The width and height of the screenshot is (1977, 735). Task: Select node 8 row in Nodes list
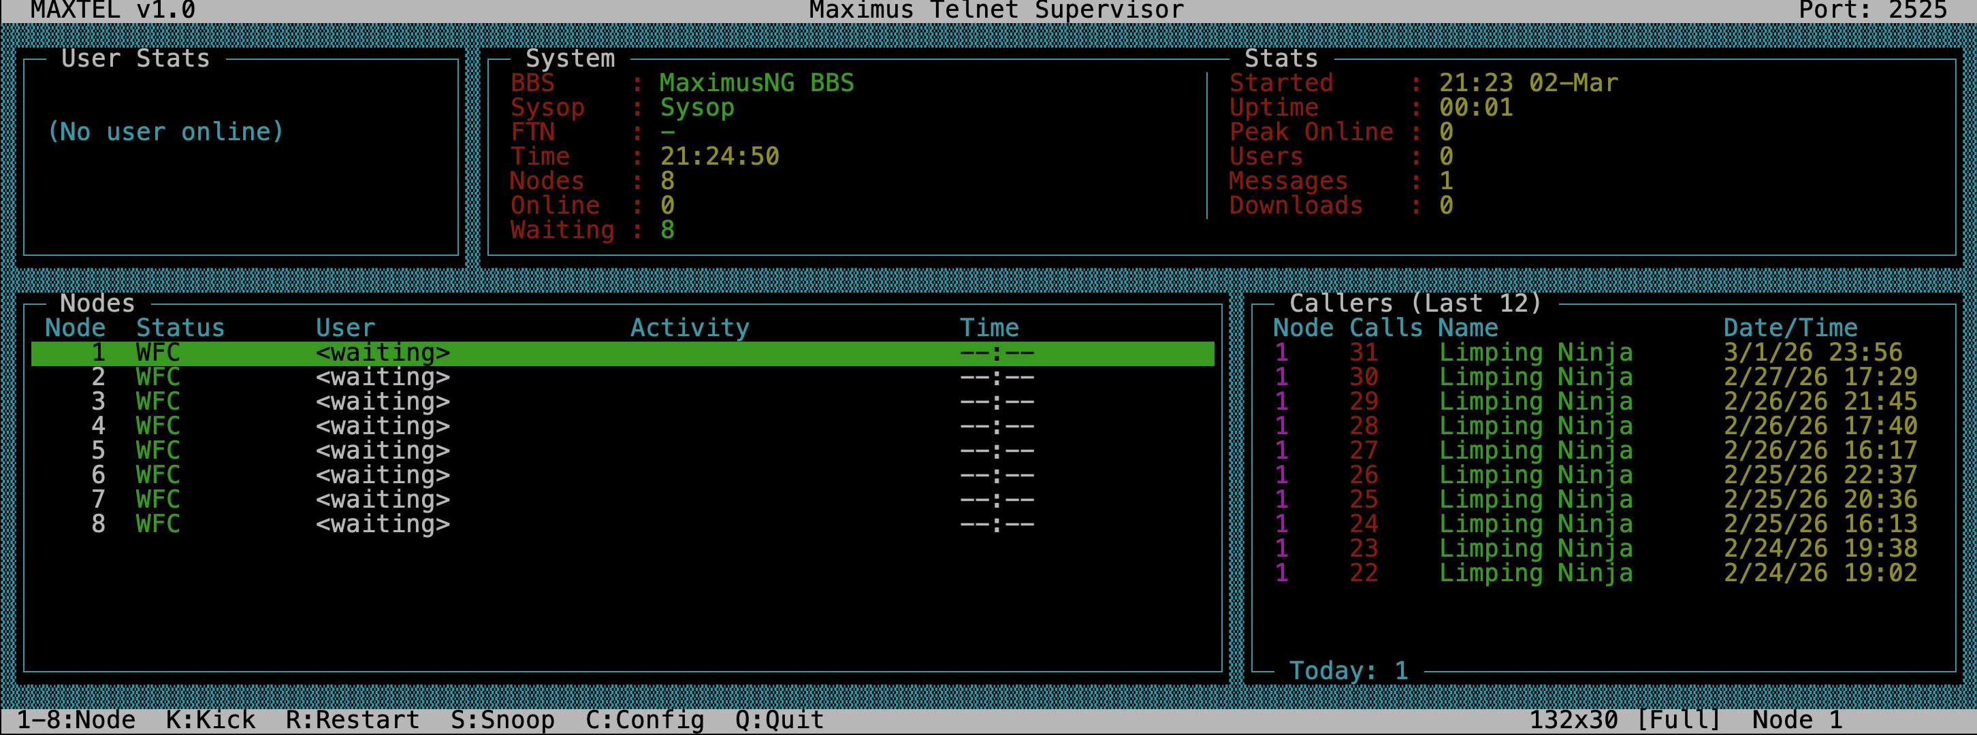click(x=622, y=525)
